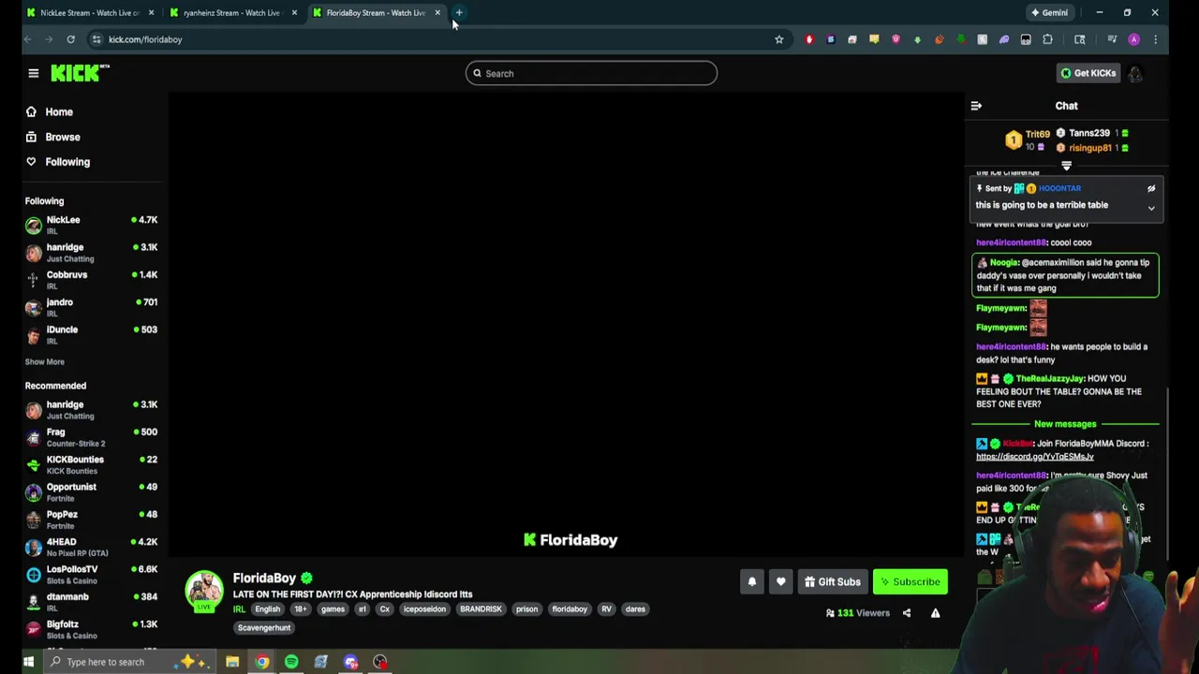The height and width of the screenshot is (674, 1199).
Task: Open Frag Counter-Strike 2 channel
Action: [92, 437]
